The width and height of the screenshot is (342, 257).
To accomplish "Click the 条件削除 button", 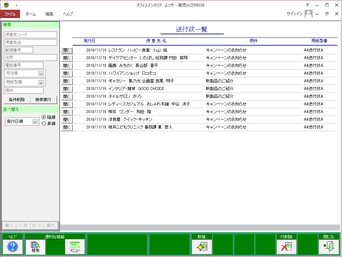I will [17, 100].
